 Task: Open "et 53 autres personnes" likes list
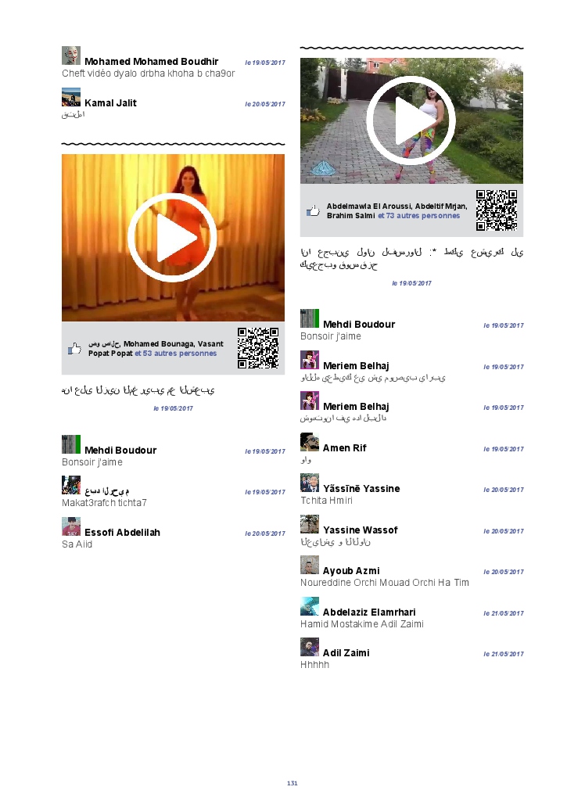(x=176, y=354)
